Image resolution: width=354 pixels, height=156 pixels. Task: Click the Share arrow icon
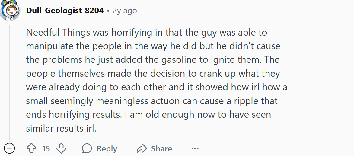coord(141,148)
